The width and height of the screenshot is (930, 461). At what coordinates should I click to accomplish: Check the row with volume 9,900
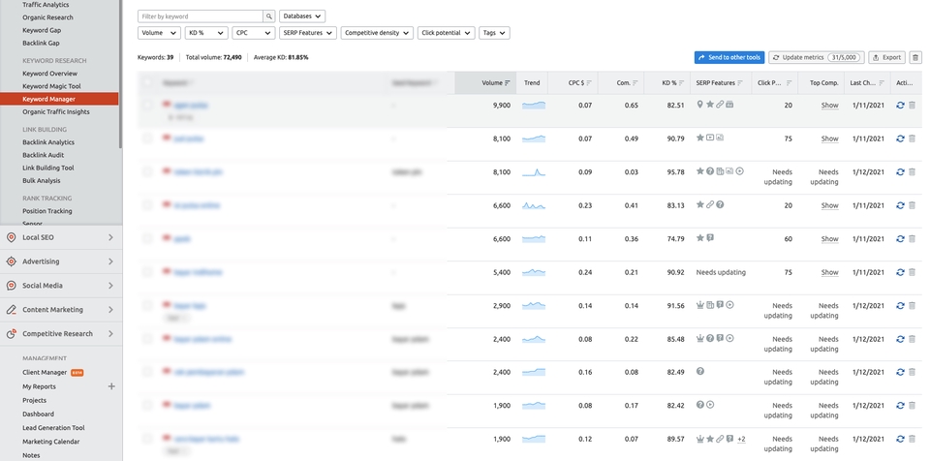147,105
